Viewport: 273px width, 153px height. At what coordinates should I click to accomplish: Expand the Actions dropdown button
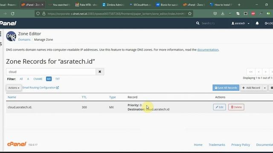point(14,88)
